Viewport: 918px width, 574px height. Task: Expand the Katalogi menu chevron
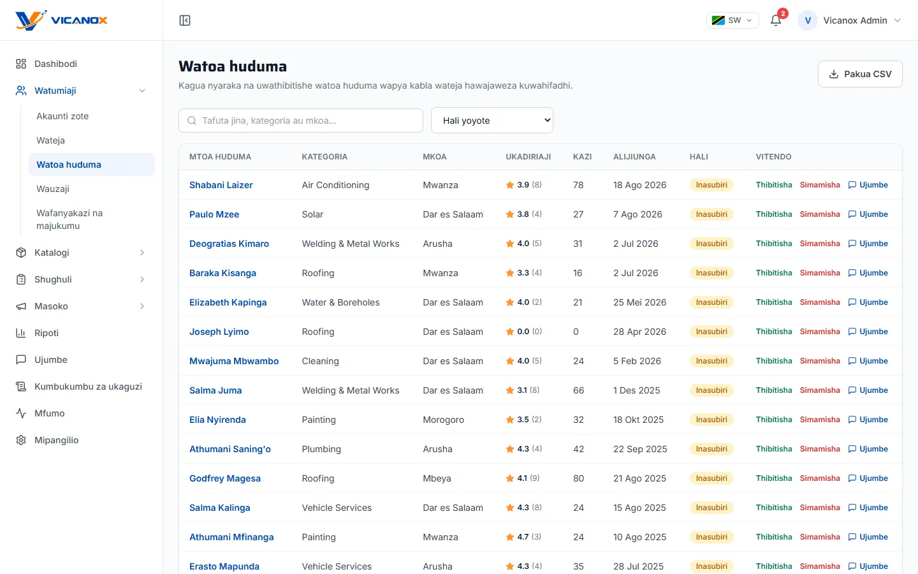[x=142, y=253]
